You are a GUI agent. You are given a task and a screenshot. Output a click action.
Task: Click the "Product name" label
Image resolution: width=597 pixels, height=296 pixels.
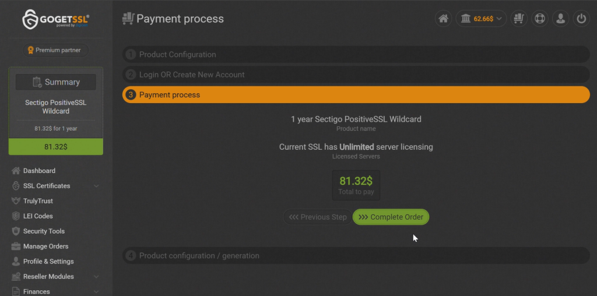(x=356, y=129)
